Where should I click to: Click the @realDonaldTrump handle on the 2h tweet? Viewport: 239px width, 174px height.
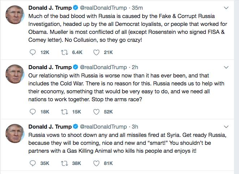103,67
